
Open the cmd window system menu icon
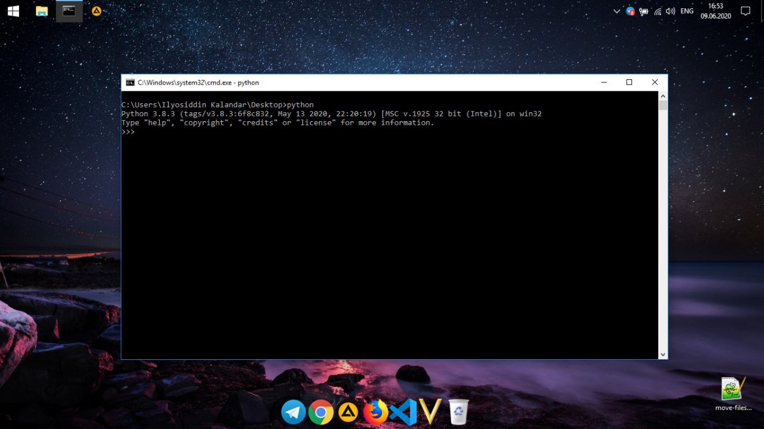(130, 82)
